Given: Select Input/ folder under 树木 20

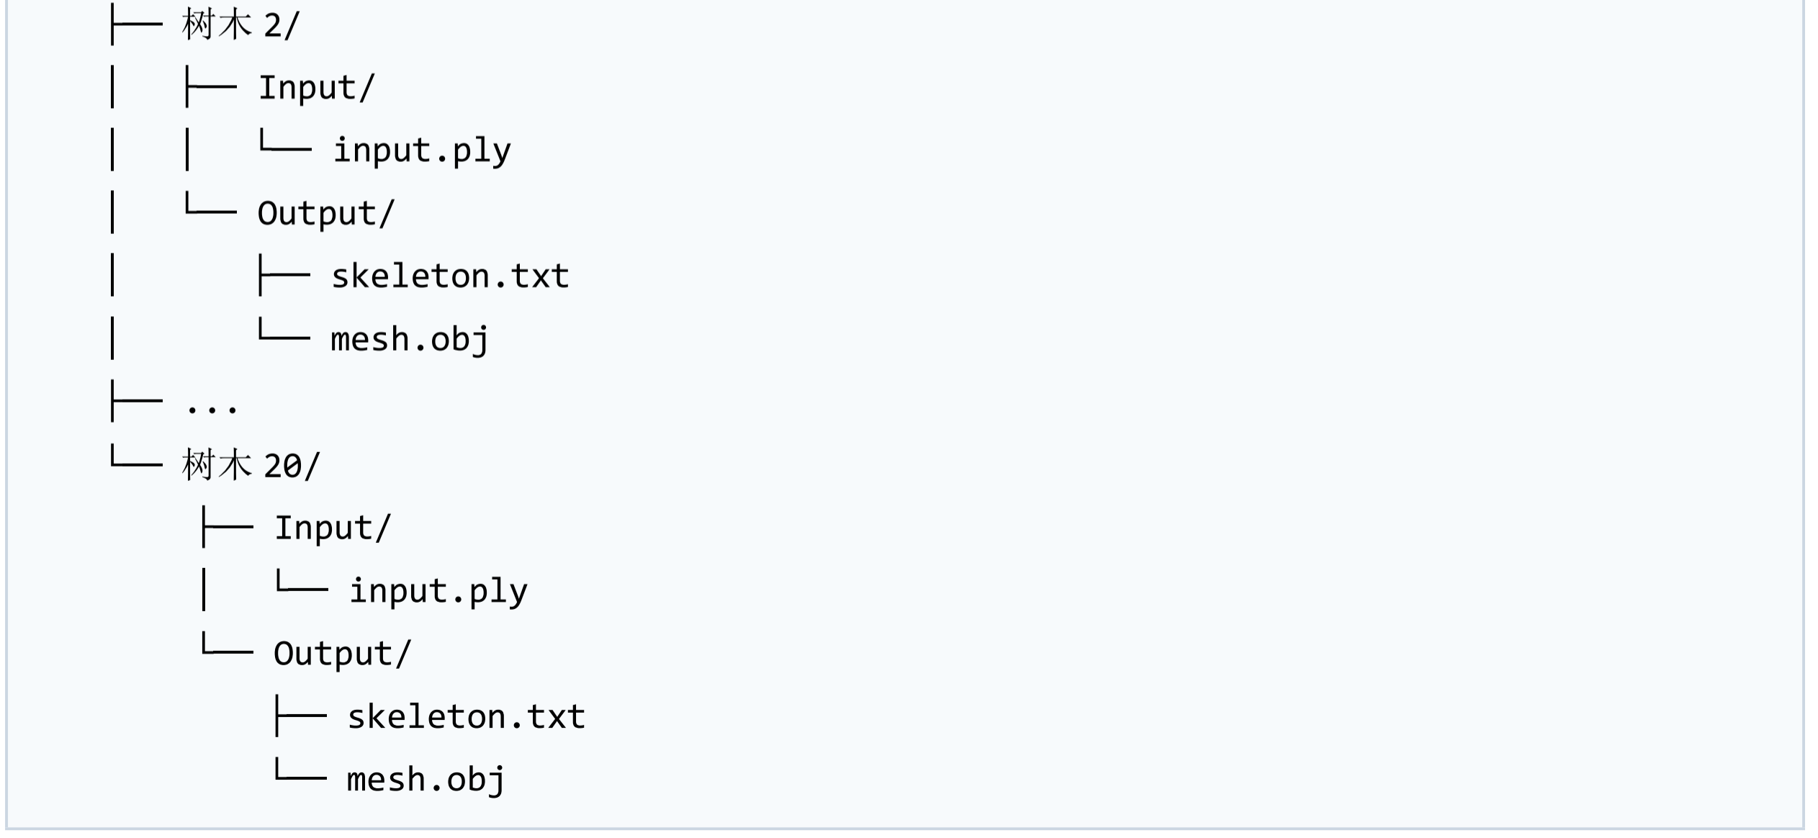Looking at the screenshot, I should 333,528.
